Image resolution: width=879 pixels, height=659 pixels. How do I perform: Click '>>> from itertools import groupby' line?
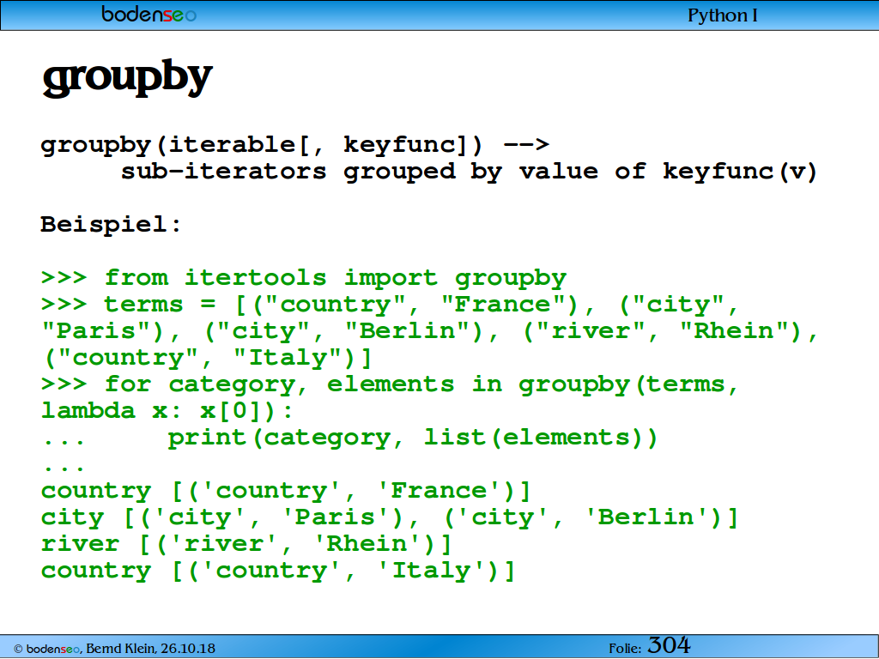304,278
